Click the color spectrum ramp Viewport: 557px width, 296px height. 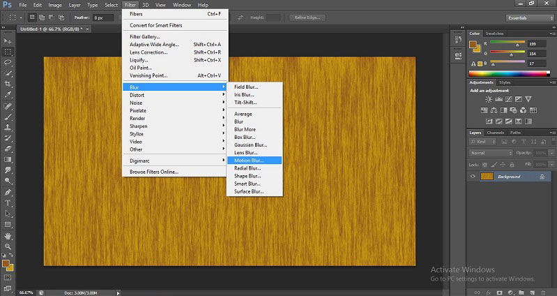coord(509,73)
